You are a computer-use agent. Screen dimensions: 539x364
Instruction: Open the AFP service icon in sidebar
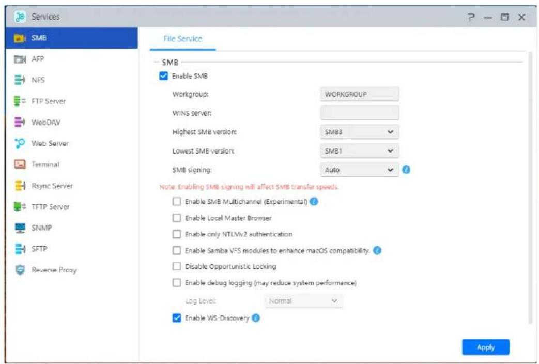coord(19,59)
